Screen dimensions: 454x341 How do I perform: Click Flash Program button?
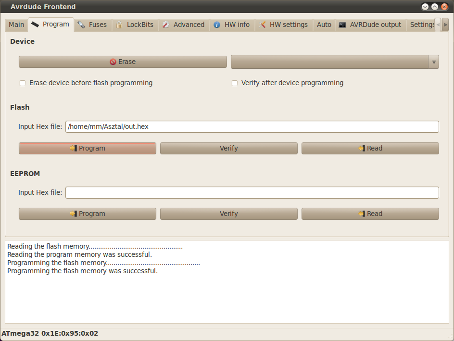click(x=88, y=148)
